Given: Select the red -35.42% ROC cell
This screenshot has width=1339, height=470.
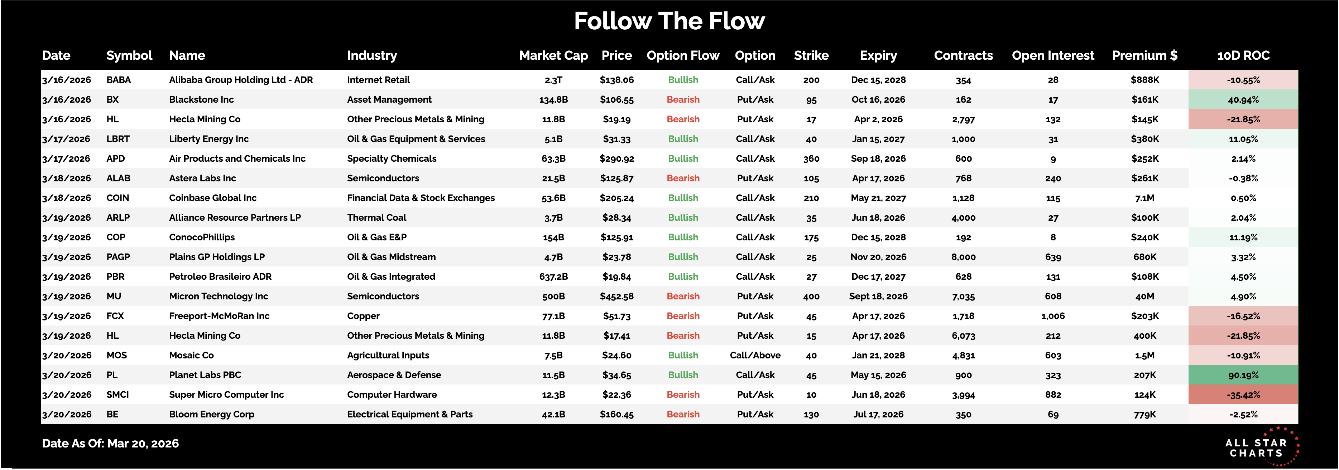Looking at the screenshot, I should coord(1243,395).
